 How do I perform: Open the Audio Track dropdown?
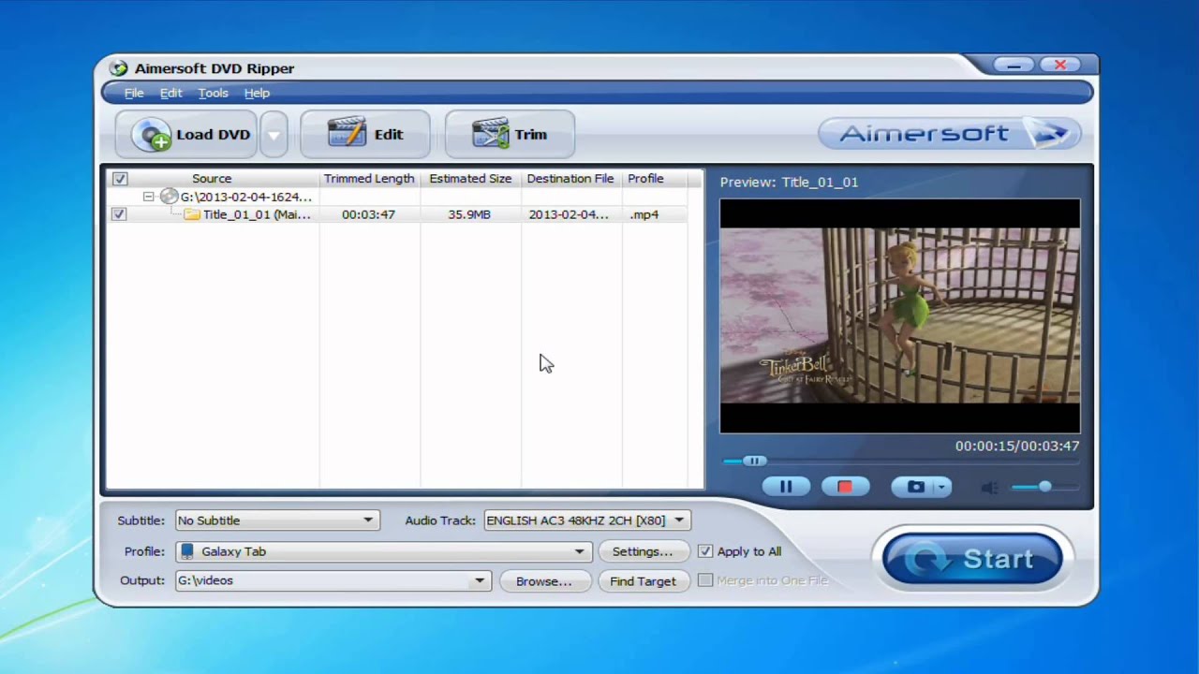(x=587, y=520)
